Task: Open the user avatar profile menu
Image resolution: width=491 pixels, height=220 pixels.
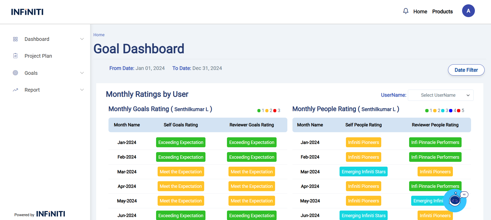Action: [468, 11]
